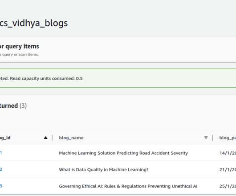Click the Governing Ethical AI blog name cell

point(128,186)
